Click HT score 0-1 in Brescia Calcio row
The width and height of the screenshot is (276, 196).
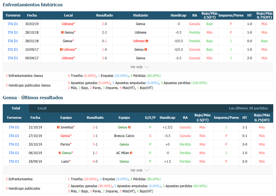pyautogui.click(x=245, y=136)
